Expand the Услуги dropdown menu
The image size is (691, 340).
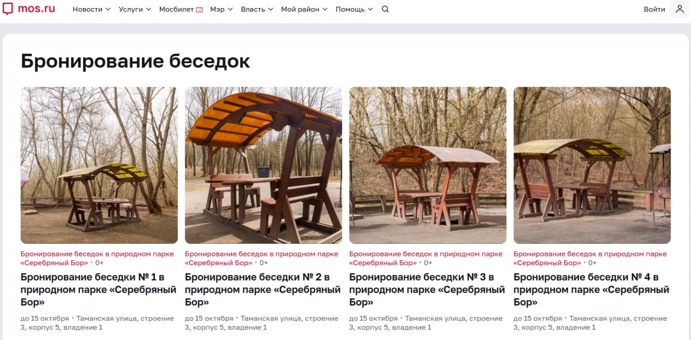(135, 9)
